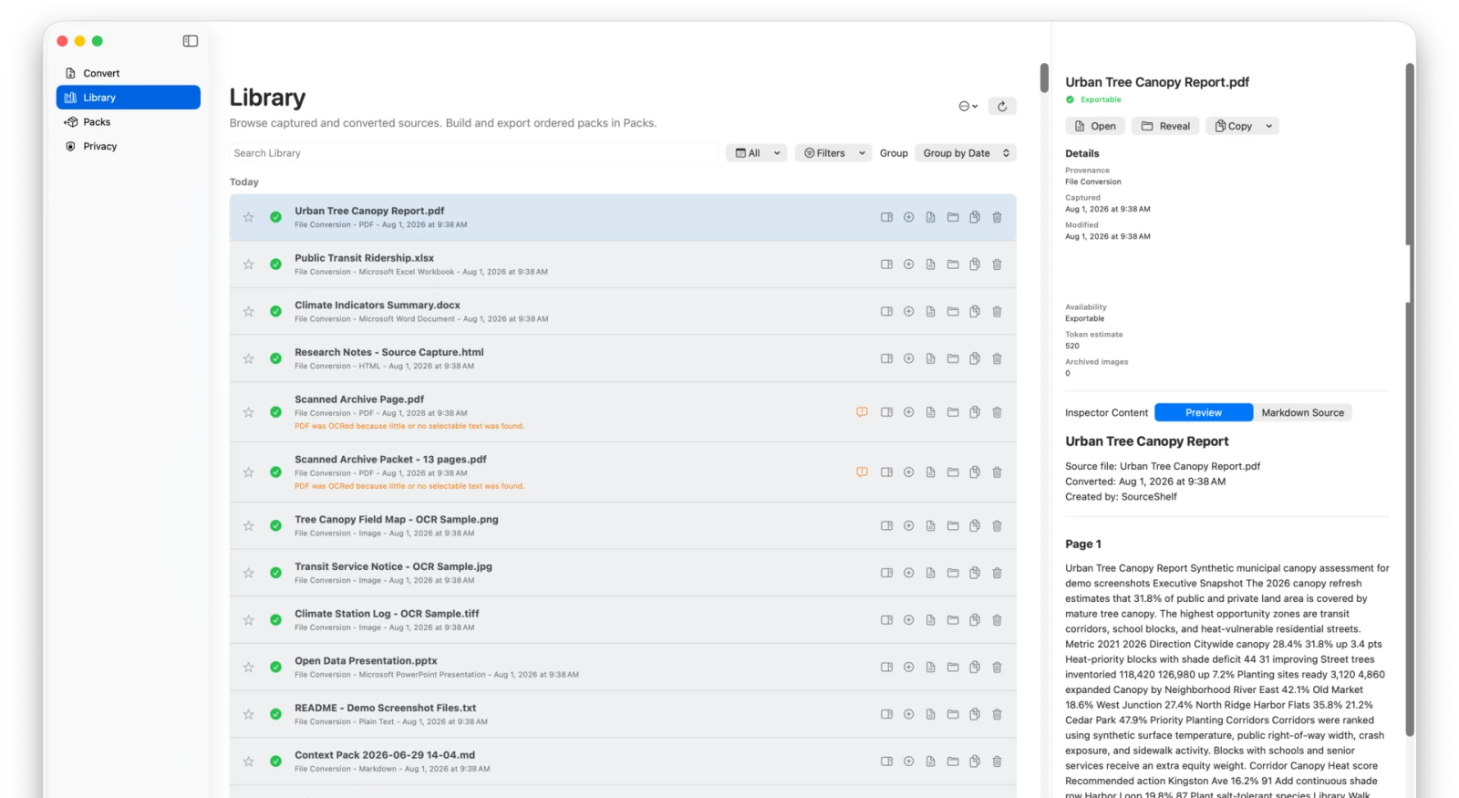
Task: Favorite Climate Indicators Summary.docx with star
Action: tap(248, 312)
